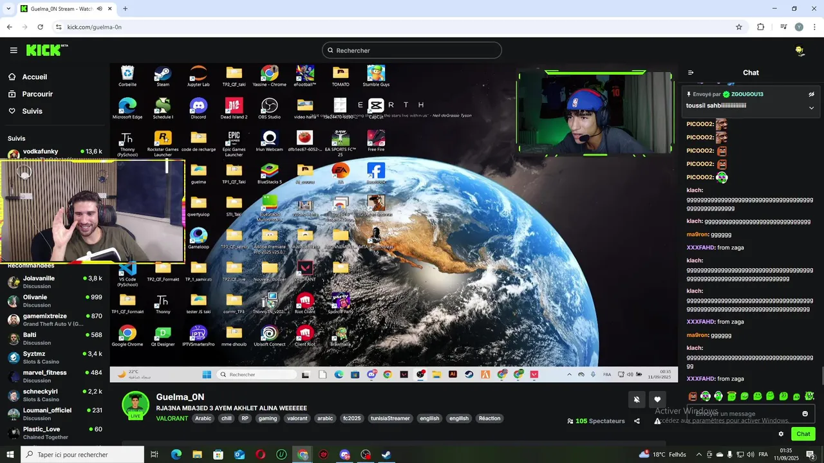
Task: Insert the red angry quick emote
Action: (693, 396)
